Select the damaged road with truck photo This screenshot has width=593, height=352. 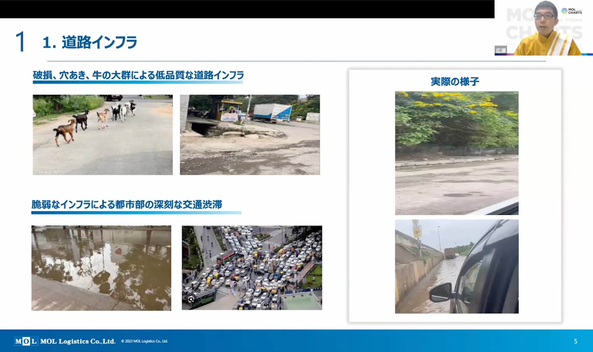click(x=250, y=135)
